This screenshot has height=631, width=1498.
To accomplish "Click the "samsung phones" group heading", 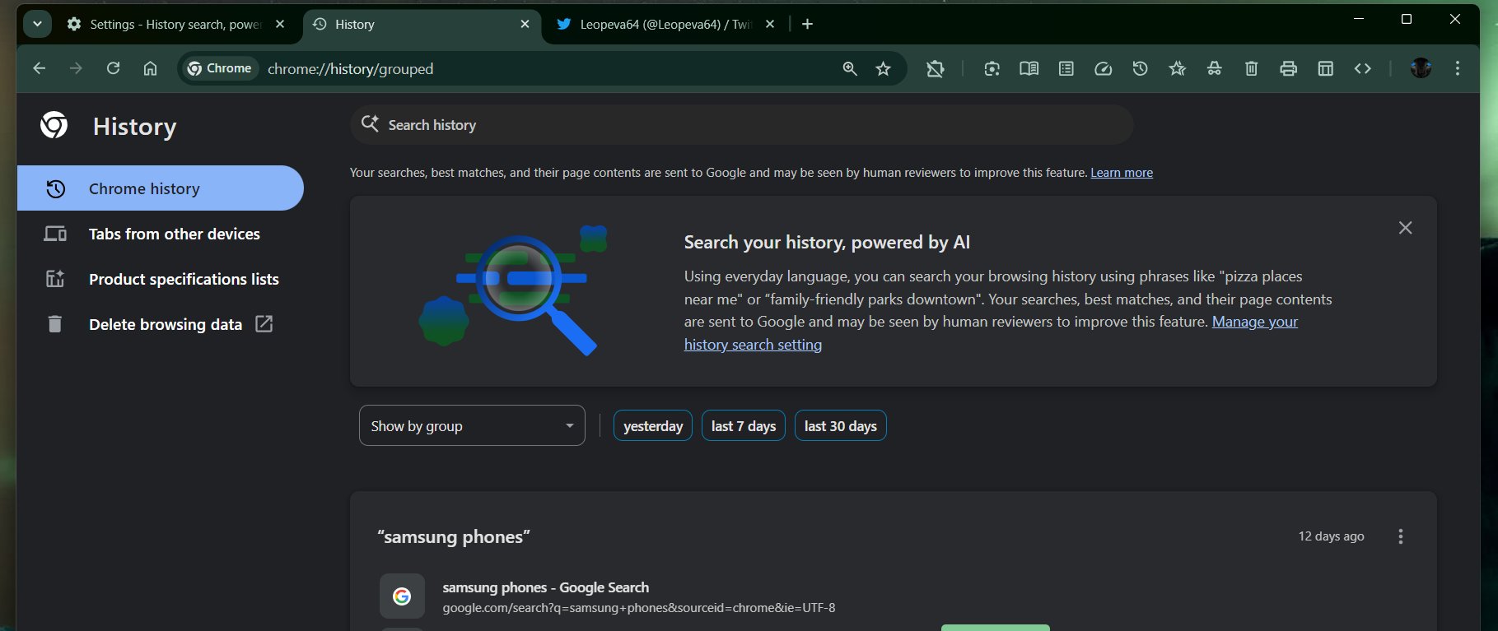I will pos(454,537).
